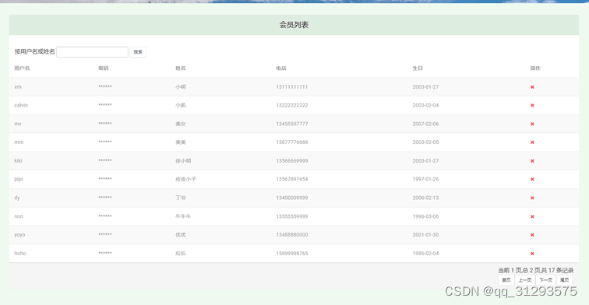Screen dimensions: 589x305
Task: Click the name 小凯
Action: click(x=180, y=105)
